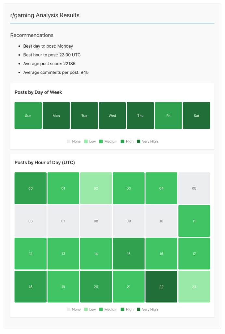
Task: Click the Monday cell in the day heatmap
Action: tap(56, 115)
